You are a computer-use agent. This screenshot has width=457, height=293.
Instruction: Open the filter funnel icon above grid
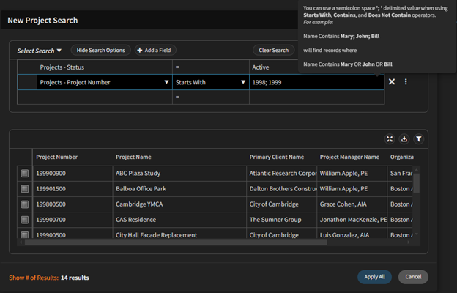pos(418,138)
